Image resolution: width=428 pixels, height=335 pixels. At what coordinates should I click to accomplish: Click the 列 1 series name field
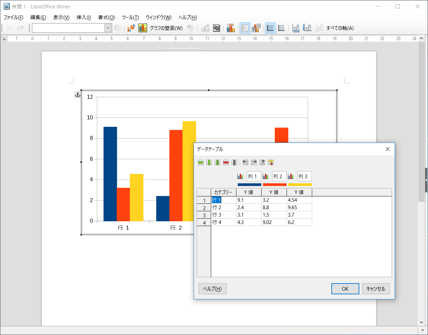(254, 176)
